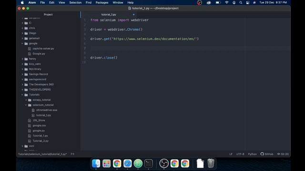Collapse the selenium_tutorial folder
The width and height of the screenshot is (305, 171).
26,105
